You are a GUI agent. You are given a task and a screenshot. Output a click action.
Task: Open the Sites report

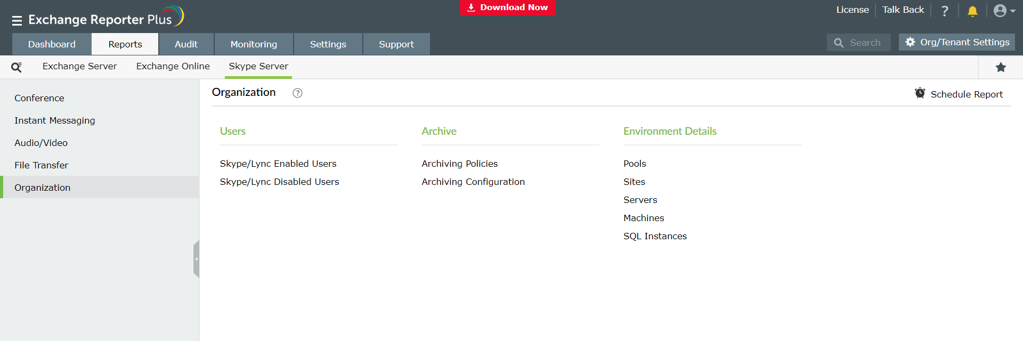tap(634, 182)
